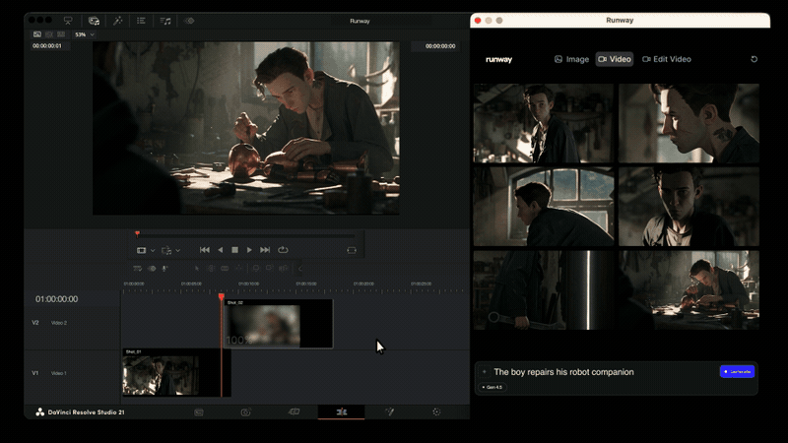Select the single viewer mode icon
This screenshot has height=443, width=788.
point(37,34)
